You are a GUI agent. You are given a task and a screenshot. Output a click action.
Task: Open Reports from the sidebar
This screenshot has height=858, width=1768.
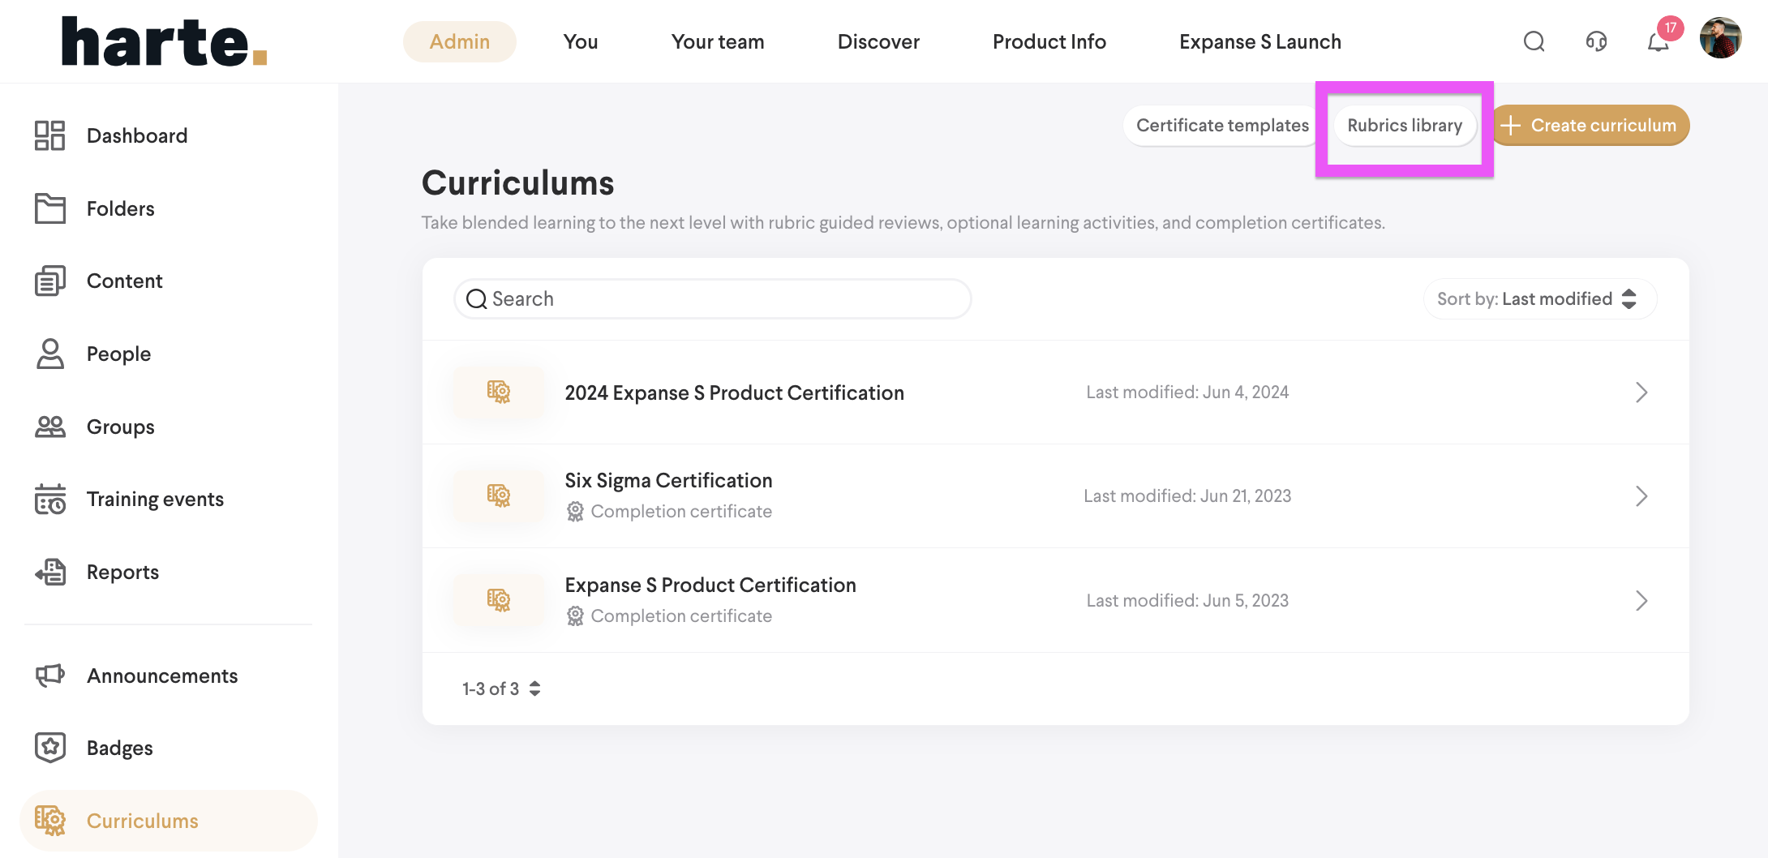point(122,572)
